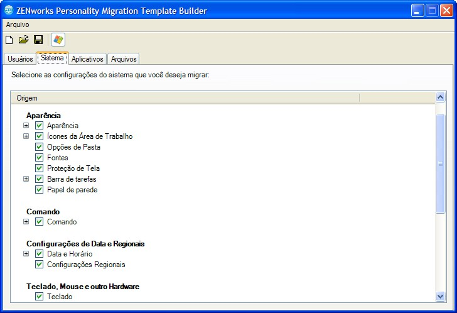Click the Fontes label text
Image resolution: width=457 pixels, height=313 pixels.
pos(58,158)
